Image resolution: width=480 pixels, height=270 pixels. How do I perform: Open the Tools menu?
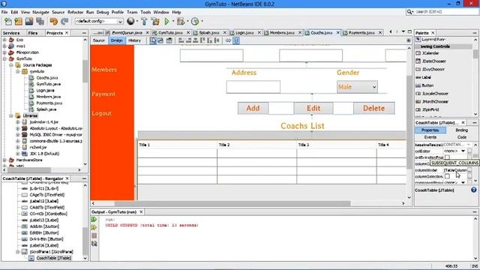point(145,12)
